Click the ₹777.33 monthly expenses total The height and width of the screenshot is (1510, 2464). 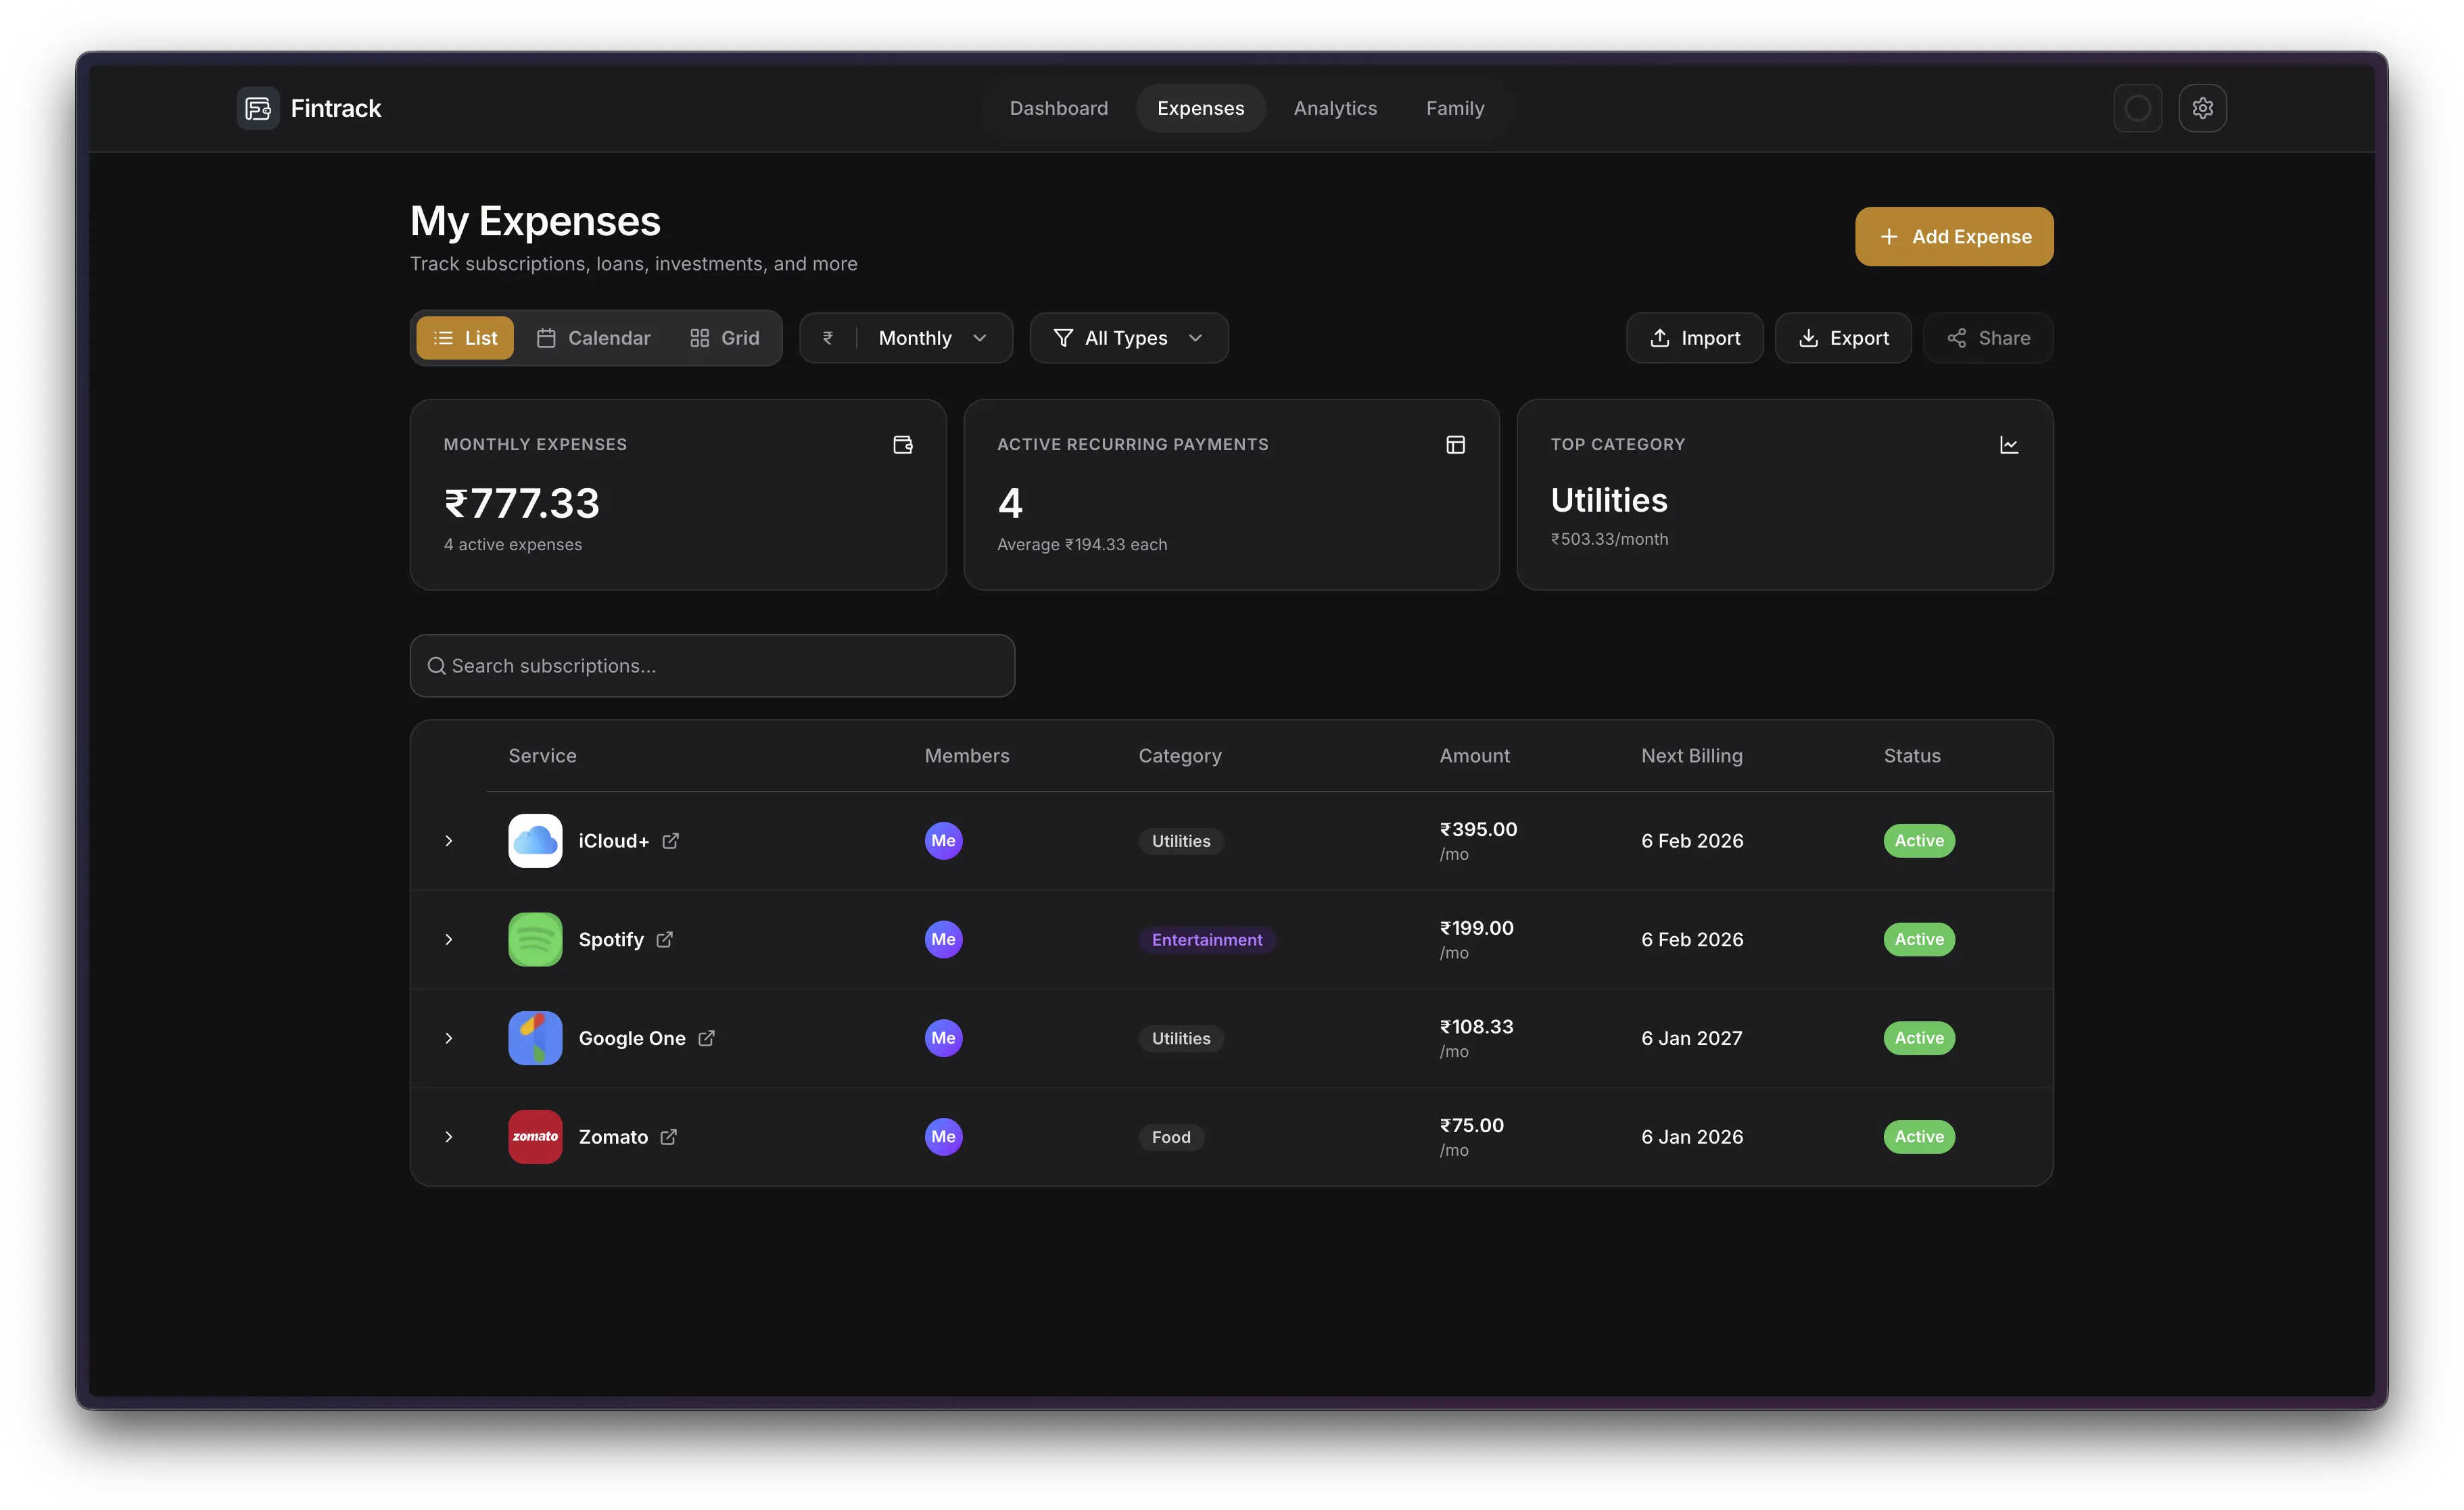(x=521, y=504)
